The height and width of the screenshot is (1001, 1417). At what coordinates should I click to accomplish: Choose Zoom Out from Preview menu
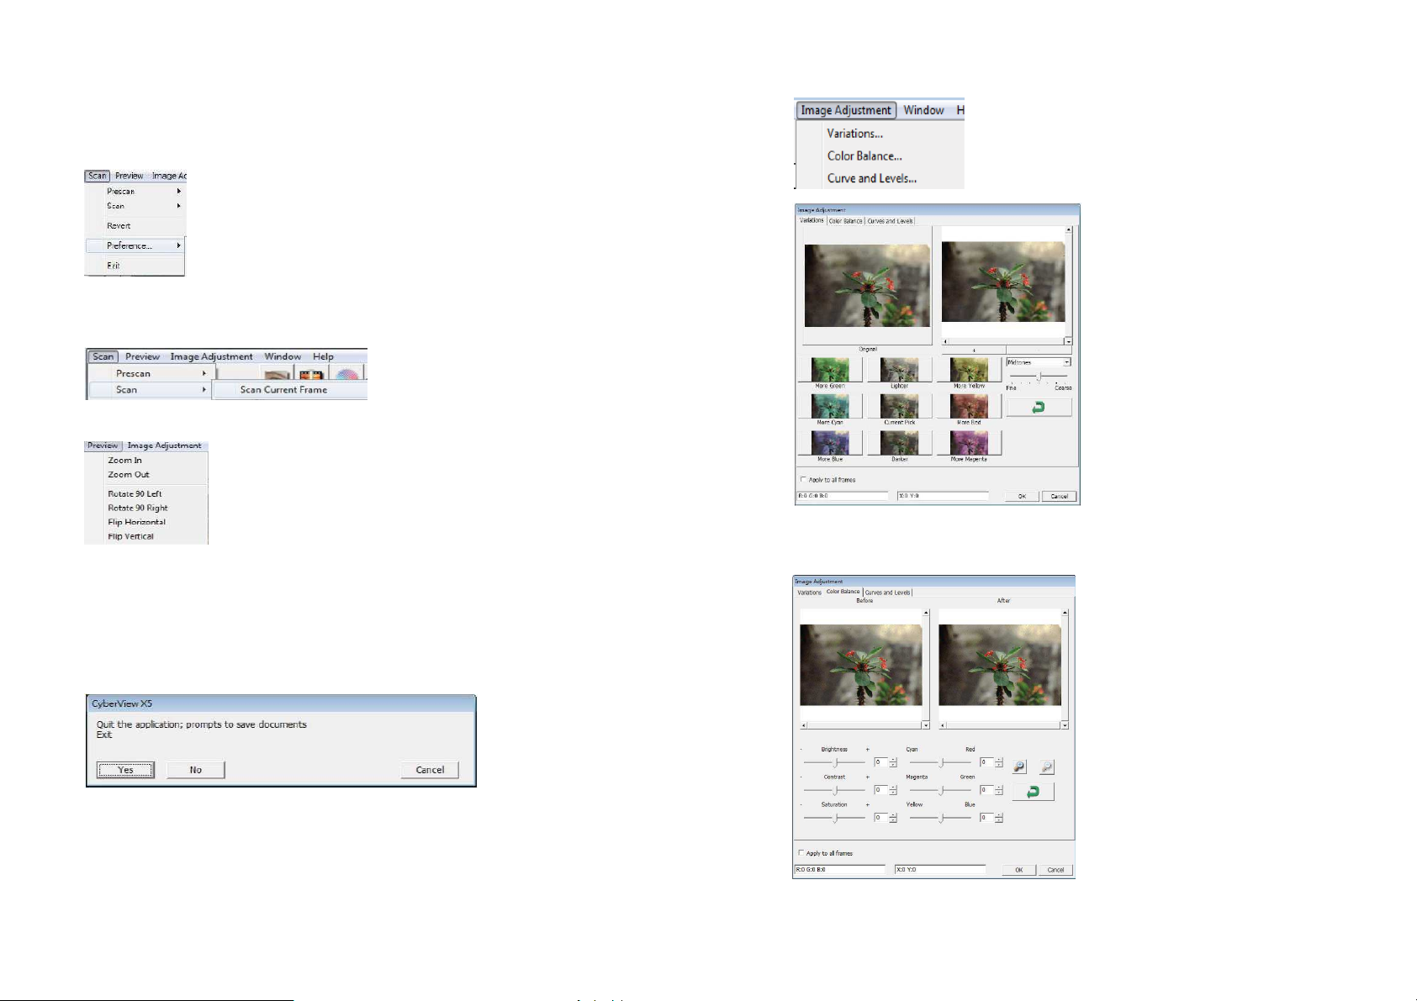click(x=129, y=475)
